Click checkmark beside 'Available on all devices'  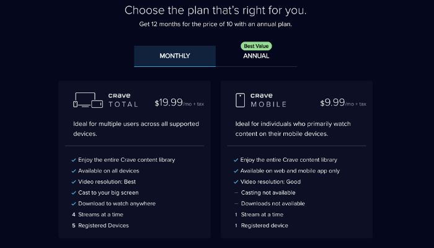click(74, 171)
